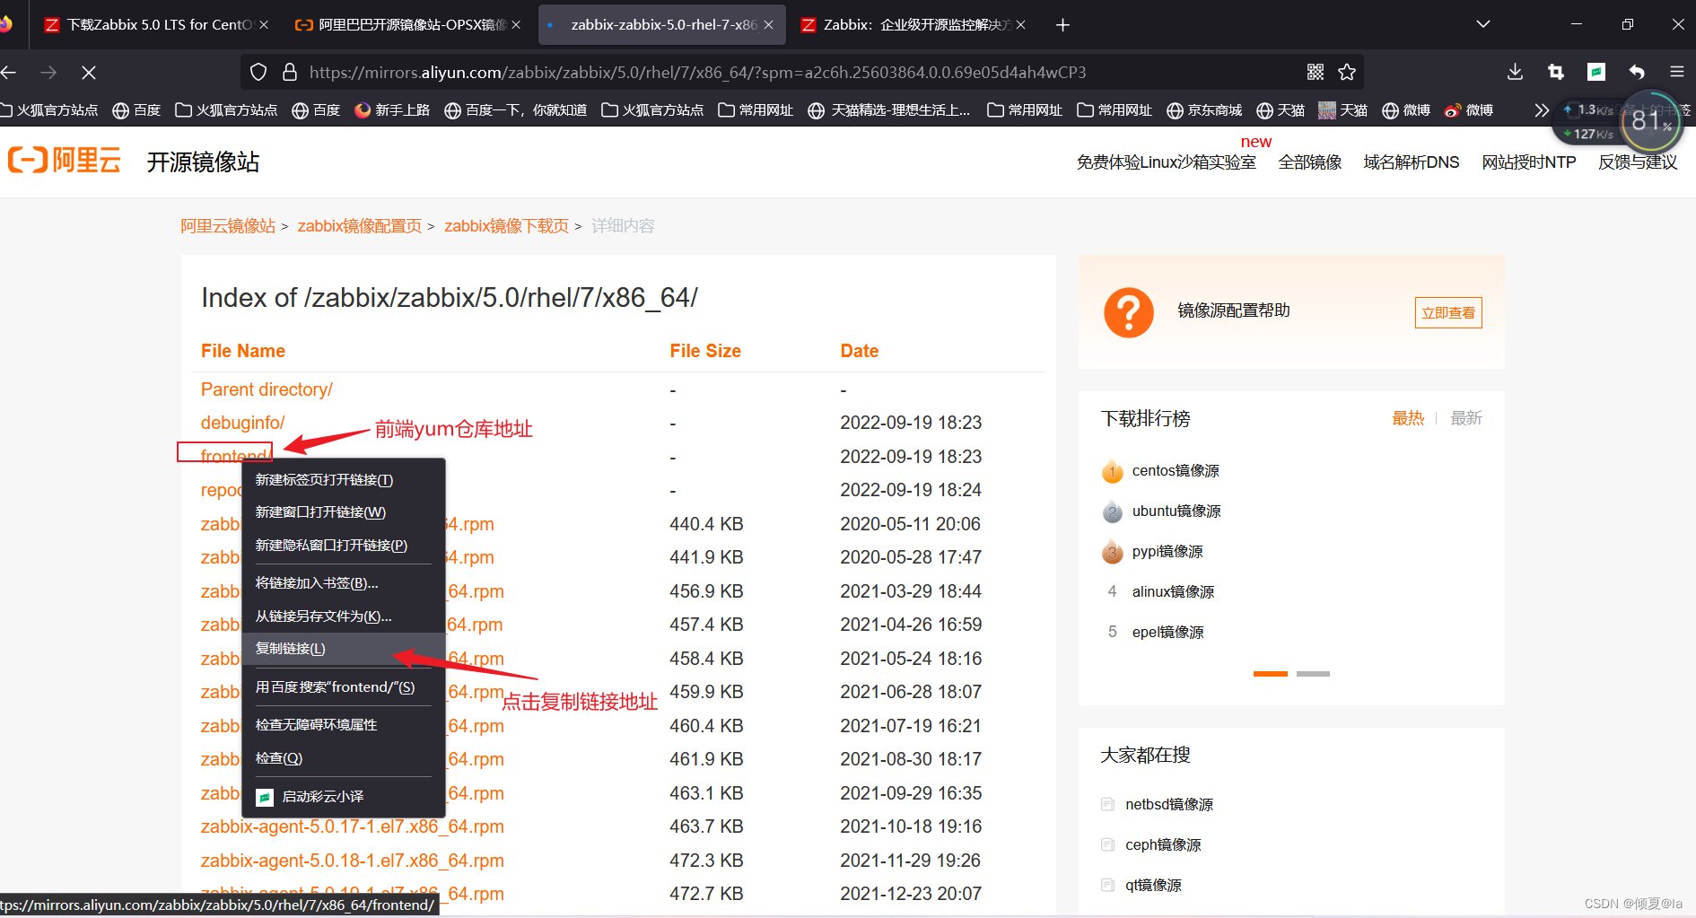Click 阿里云镜像站 breadcrumb link
Image resolution: width=1696 pixels, height=918 pixels.
228,226
